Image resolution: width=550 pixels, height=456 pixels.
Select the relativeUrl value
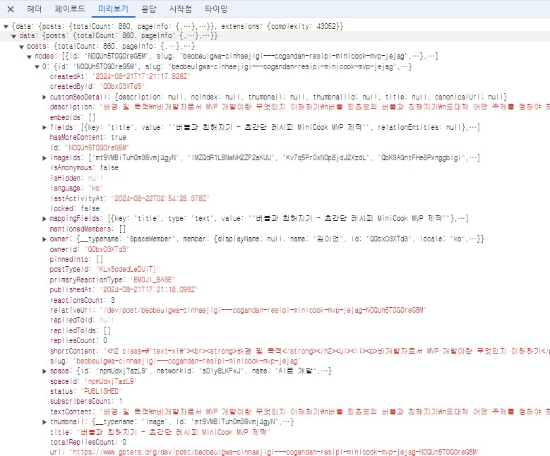(263, 310)
